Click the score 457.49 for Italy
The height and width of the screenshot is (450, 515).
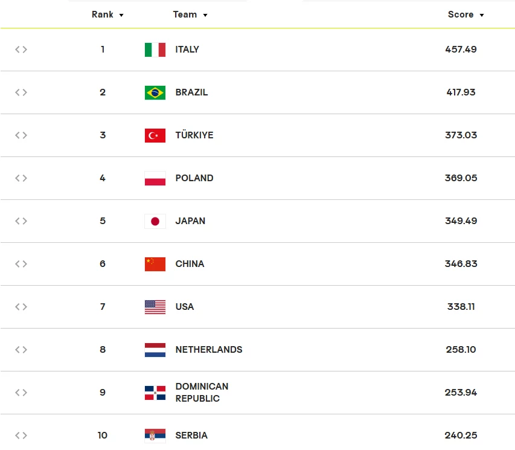461,50
